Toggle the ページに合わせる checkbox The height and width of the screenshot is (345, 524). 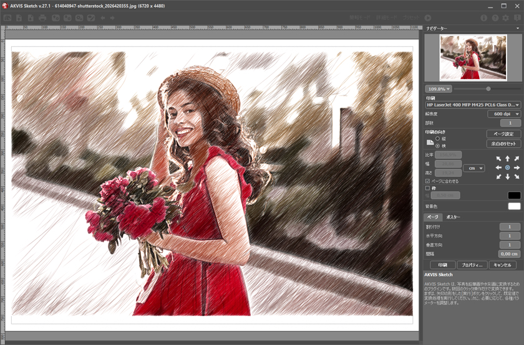point(427,181)
